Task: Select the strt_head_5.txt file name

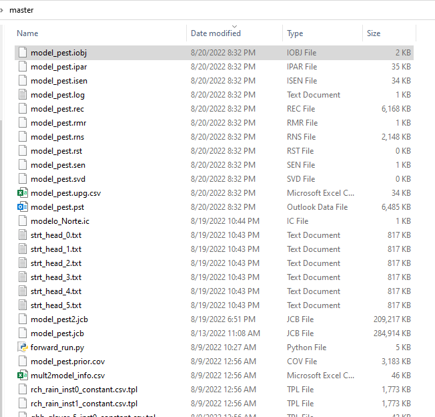Action: tap(56, 305)
